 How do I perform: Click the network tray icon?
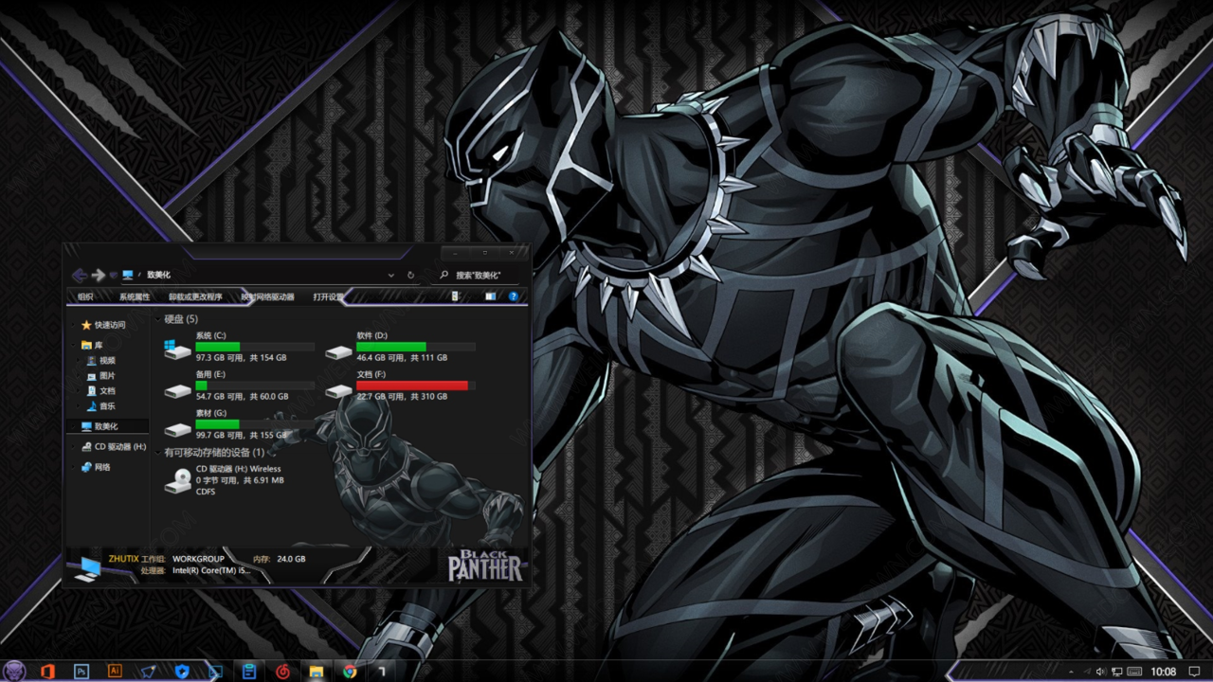(x=1117, y=672)
